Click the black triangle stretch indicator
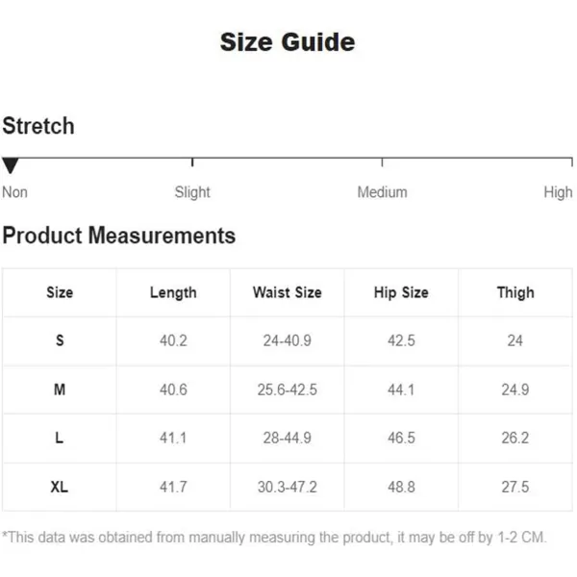Viewport: 577px width, 577px height. point(11,165)
